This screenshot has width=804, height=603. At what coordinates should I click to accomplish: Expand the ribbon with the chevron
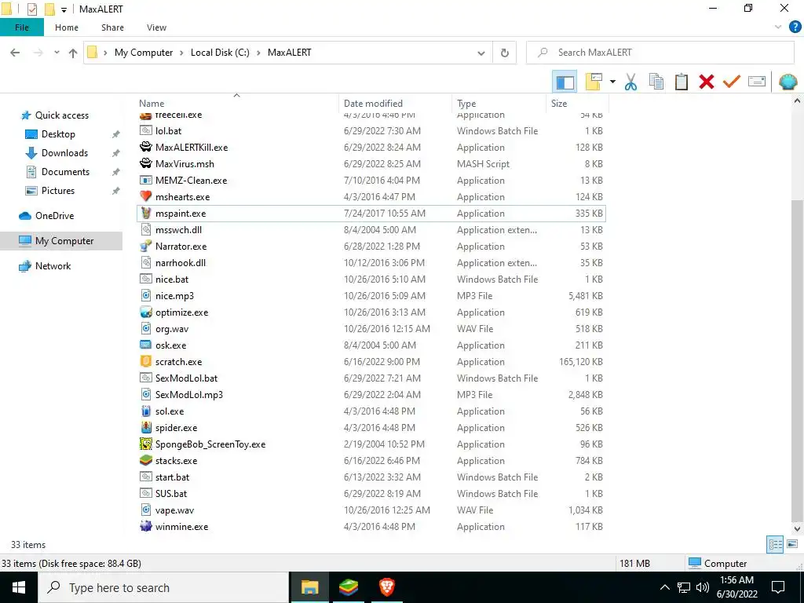pyautogui.click(x=778, y=27)
